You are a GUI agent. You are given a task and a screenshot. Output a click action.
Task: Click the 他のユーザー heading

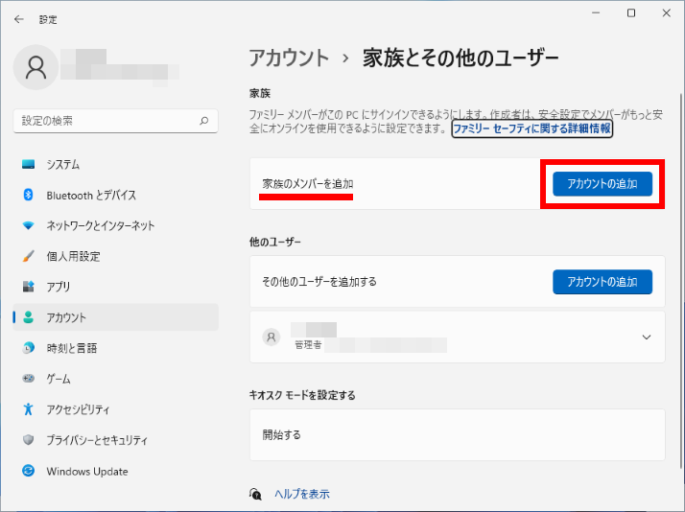274,242
